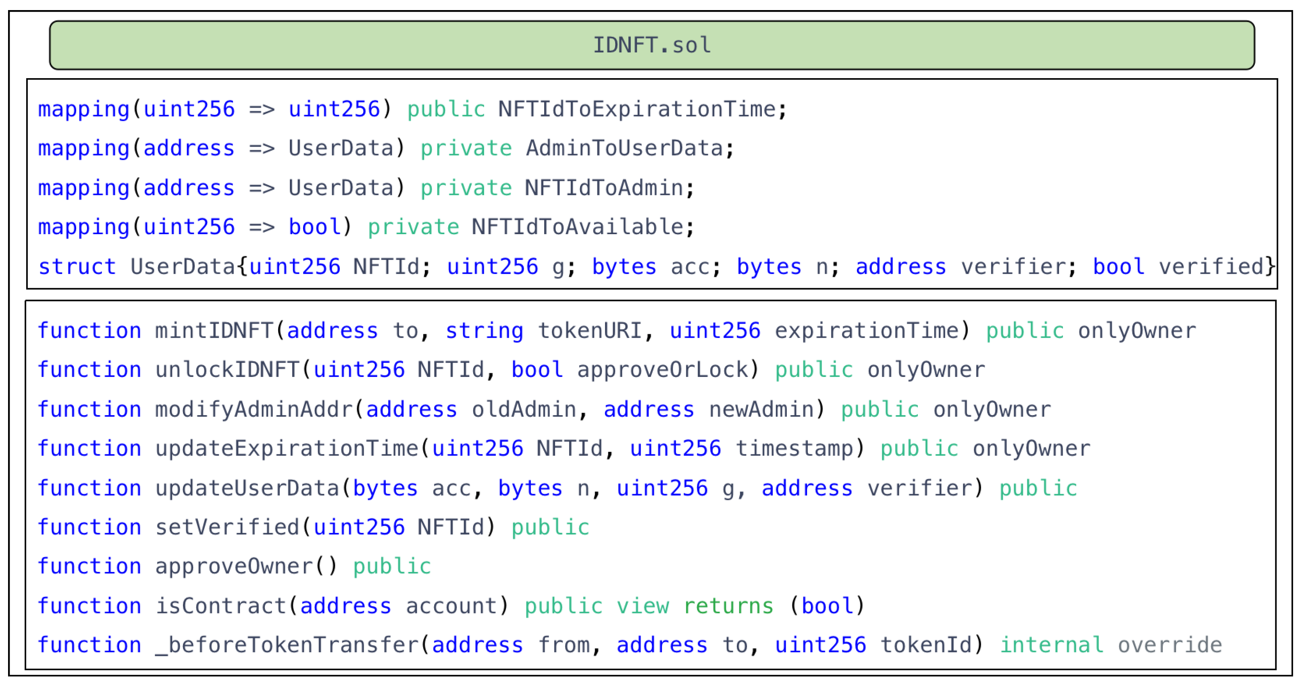Select the isContract function name
Viewport: 1302px width, 684px height.
tap(221, 606)
